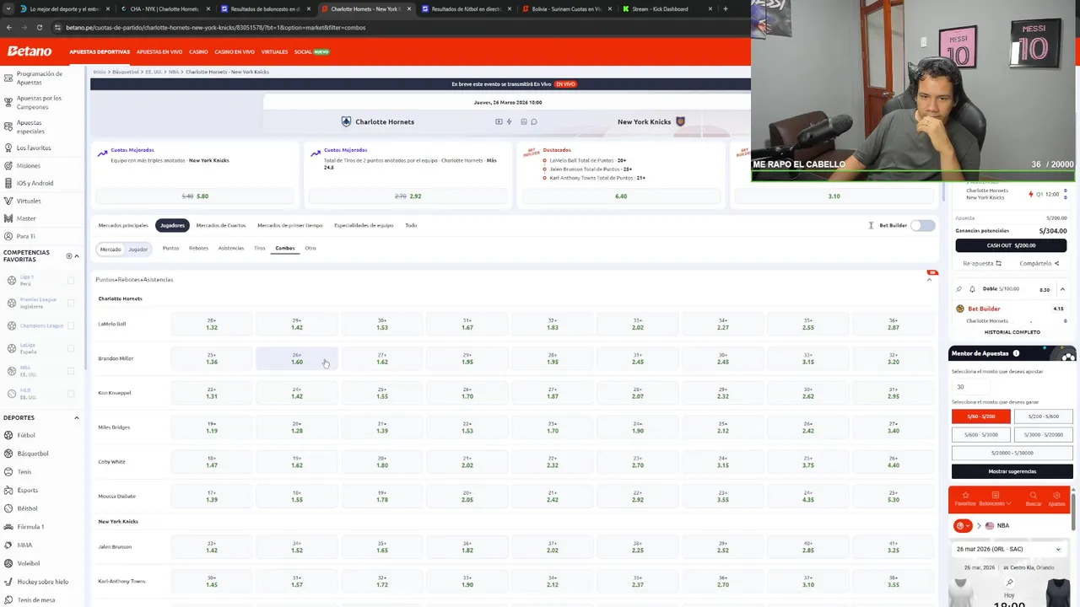1080x607 pixels.
Task: Open Casino en Vivo menu item
Action: (235, 52)
